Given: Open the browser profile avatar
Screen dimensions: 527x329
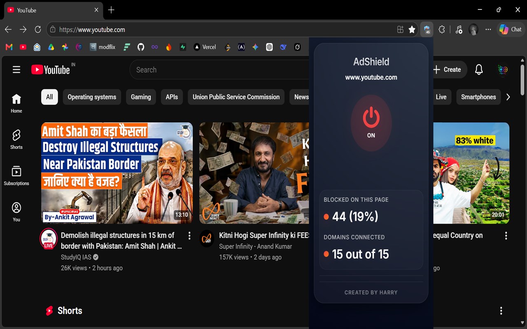Looking at the screenshot, I should [x=473, y=30].
